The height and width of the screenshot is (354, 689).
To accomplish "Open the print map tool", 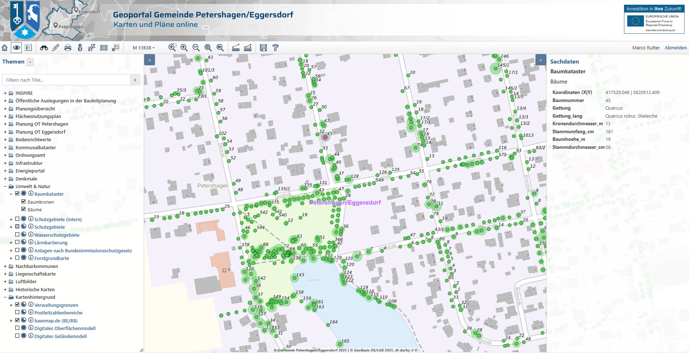I will (68, 48).
